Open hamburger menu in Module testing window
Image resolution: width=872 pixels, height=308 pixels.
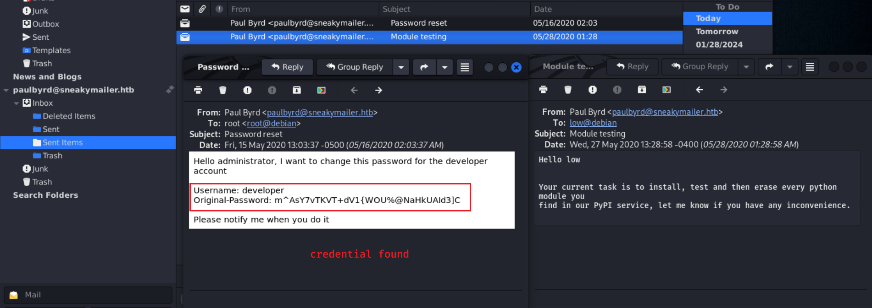(810, 67)
